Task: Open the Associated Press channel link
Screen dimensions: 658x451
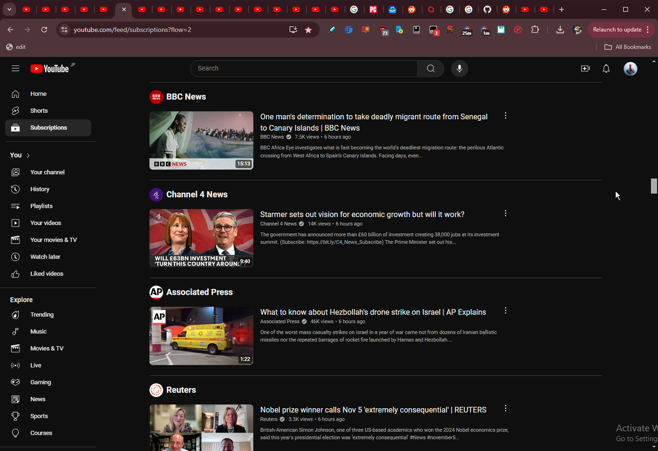Action: pyautogui.click(x=199, y=292)
